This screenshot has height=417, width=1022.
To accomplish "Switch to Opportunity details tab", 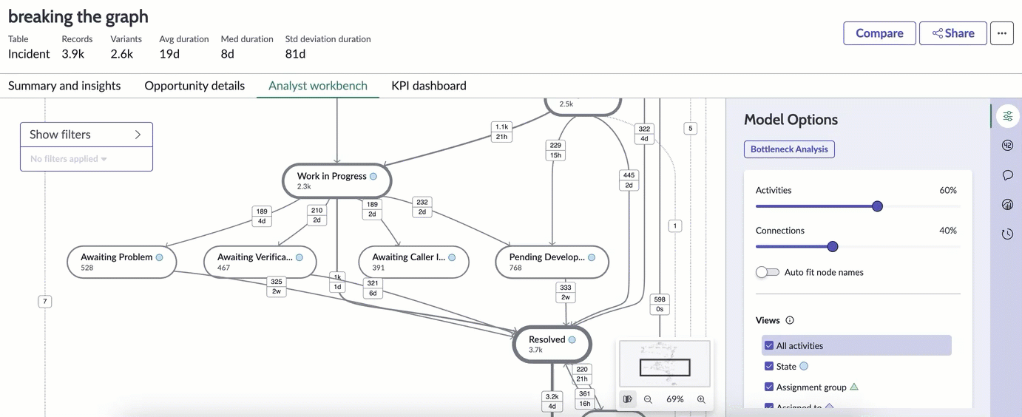I will [x=194, y=86].
